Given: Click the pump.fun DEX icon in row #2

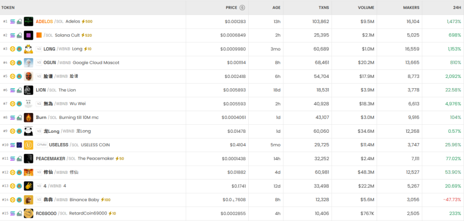Looking at the screenshot, I should pyautogui.click(x=19, y=35).
